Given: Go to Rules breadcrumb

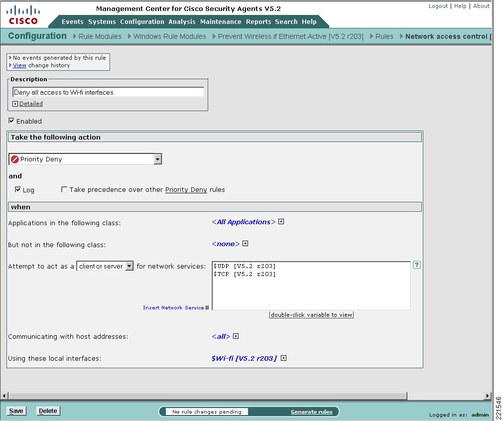Looking at the screenshot, I should (x=384, y=36).
